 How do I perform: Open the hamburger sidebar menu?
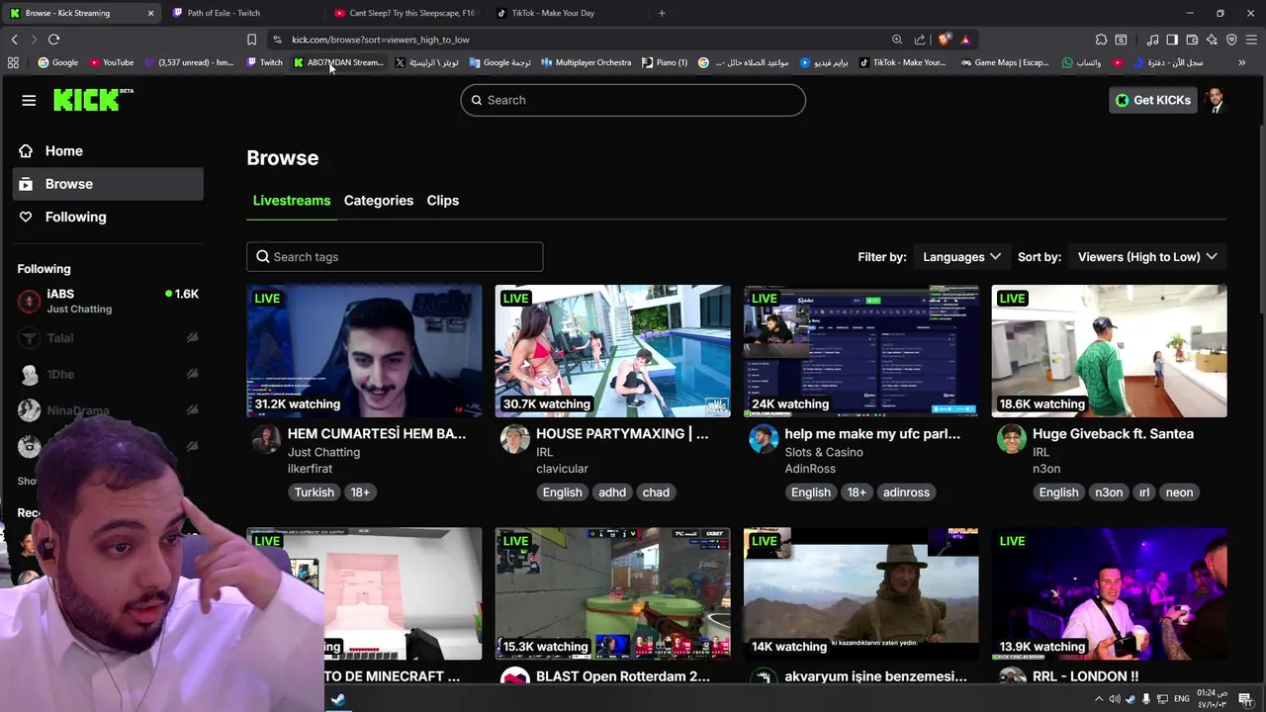point(29,100)
